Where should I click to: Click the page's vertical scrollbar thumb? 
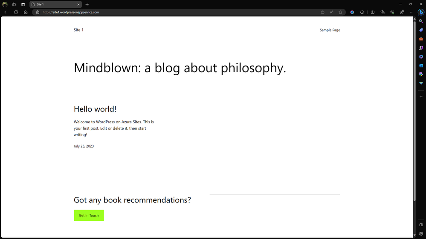(414, 111)
